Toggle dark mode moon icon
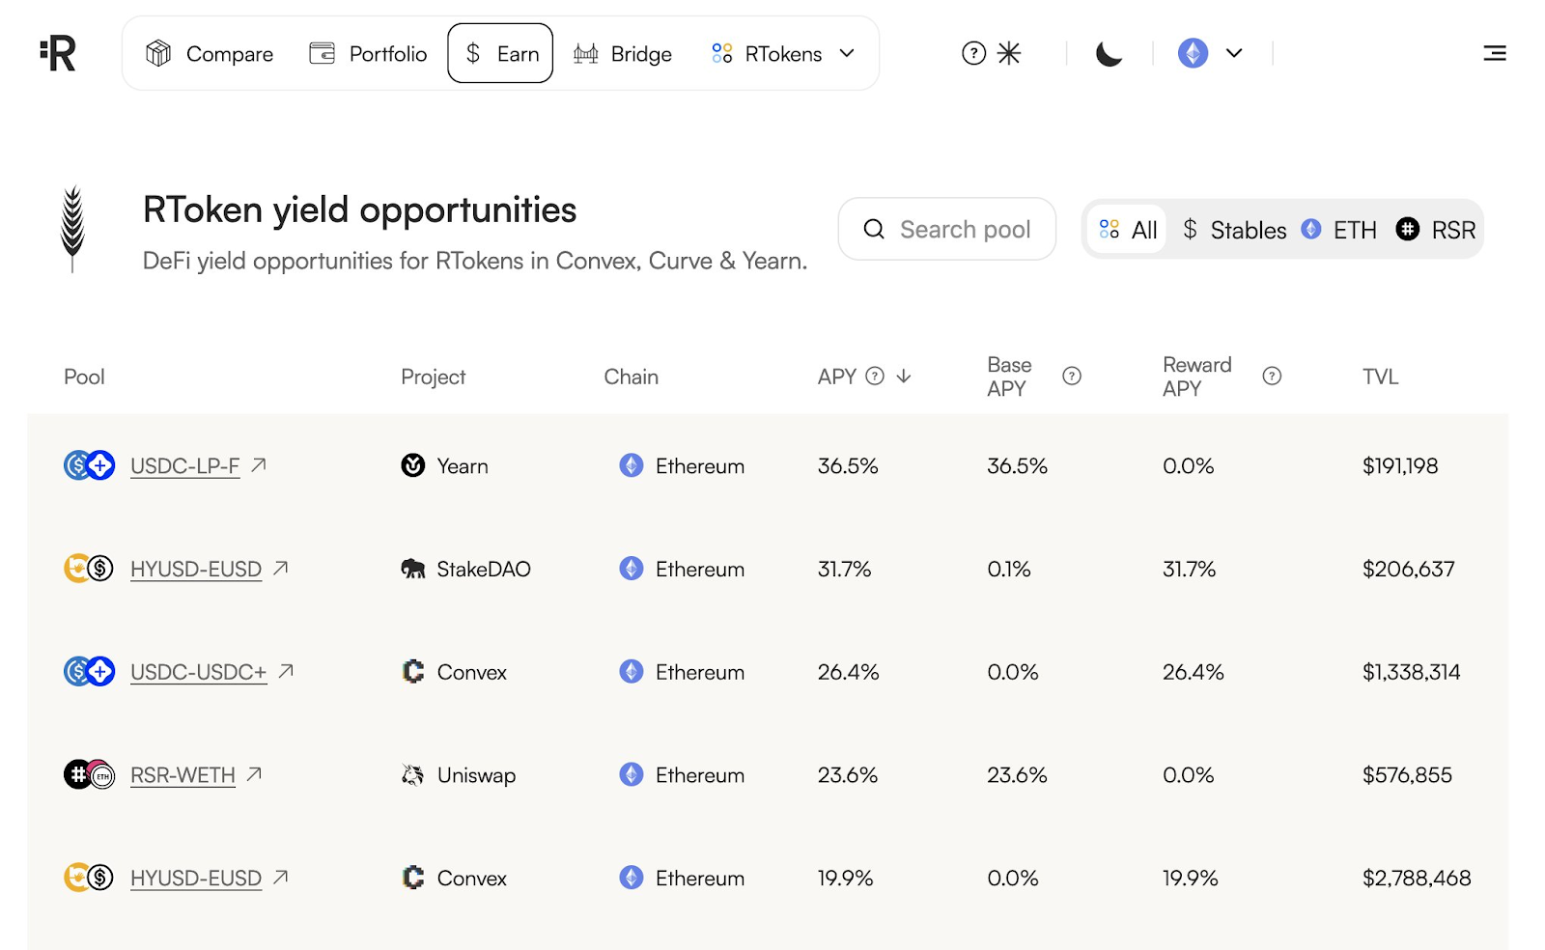This screenshot has width=1545, height=950. (x=1109, y=53)
